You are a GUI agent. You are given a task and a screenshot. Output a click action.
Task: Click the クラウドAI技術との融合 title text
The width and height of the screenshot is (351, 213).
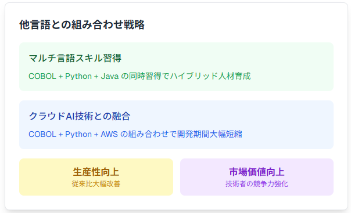80,116
